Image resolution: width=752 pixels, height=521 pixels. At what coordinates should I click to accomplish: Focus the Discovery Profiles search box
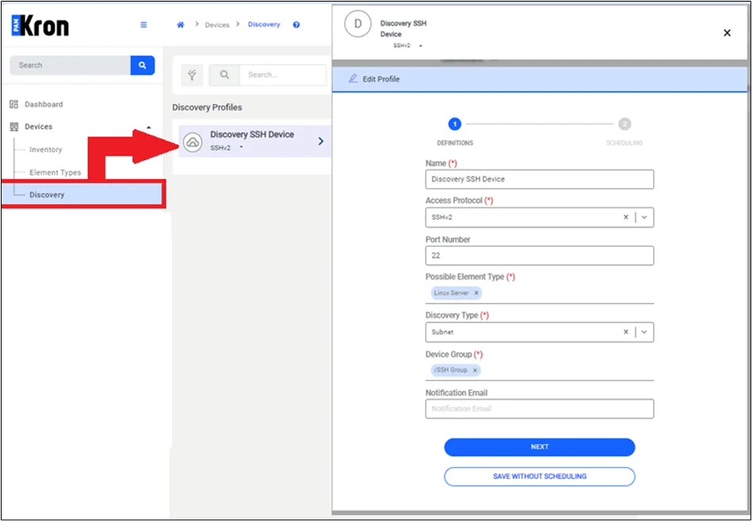283,75
